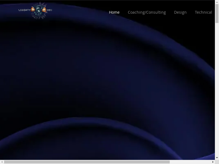Click the LIBERTY text in the logo
Image resolution: width=219 pixels, height=164 pixels.
click(x=24, y=10)
